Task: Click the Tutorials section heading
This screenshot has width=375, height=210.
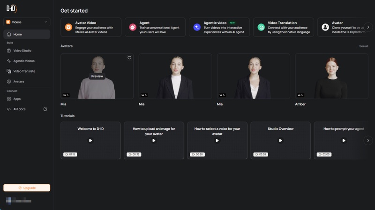Action: pos(67,116)
